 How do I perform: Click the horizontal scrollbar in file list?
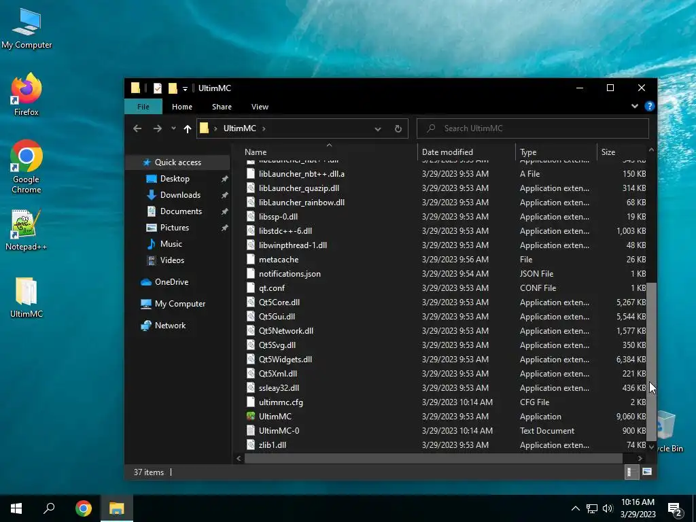433,458
